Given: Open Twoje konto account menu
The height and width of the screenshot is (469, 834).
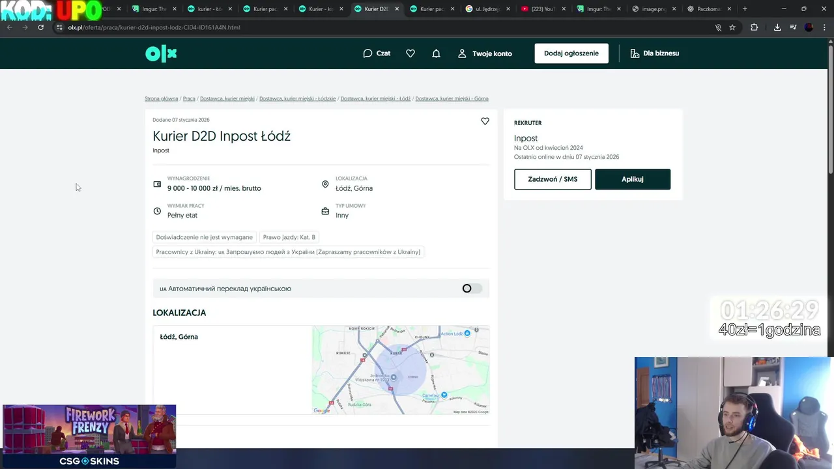Looking at the screenshot, I should point(485,53).
